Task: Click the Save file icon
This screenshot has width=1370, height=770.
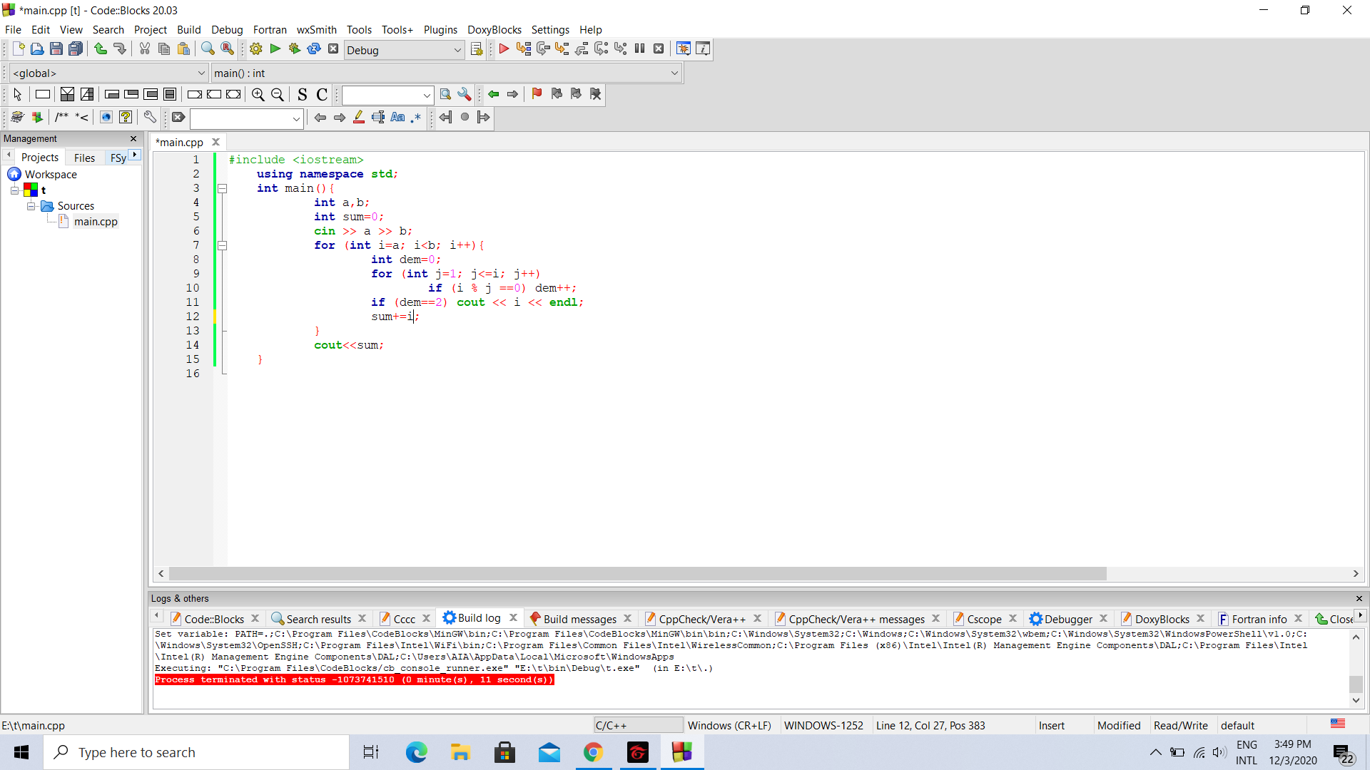Action: click(56, 49)
